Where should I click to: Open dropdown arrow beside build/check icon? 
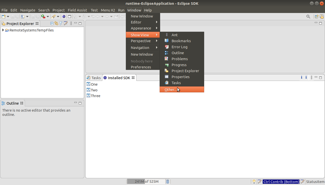pos(27,16)
